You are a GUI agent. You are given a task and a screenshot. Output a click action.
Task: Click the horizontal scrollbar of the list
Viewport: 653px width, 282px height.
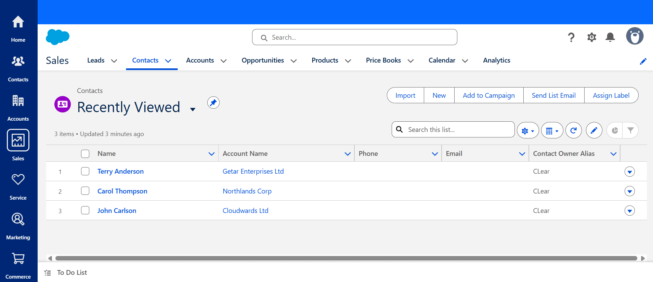click(x=346, y=258)
